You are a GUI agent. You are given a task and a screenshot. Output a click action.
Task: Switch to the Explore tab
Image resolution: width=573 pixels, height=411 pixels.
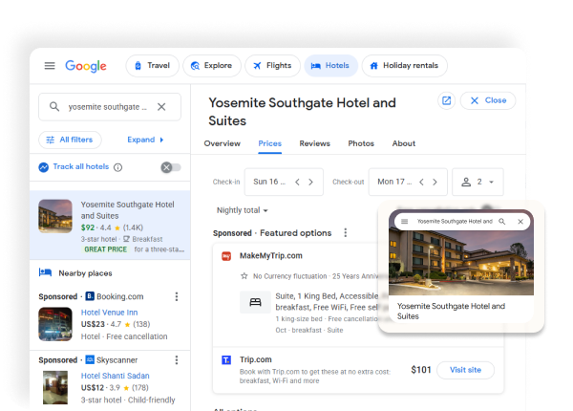click(212, 66)
